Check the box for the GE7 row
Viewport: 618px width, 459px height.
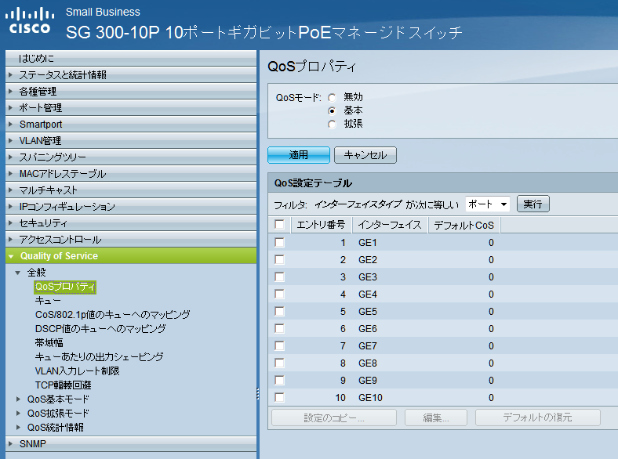point(279,345)
